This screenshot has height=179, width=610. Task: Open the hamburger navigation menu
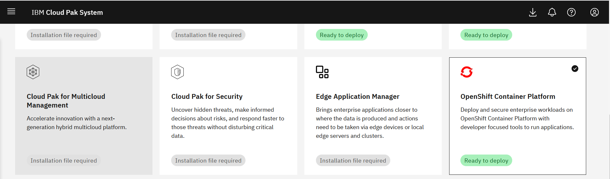point(11,12)
